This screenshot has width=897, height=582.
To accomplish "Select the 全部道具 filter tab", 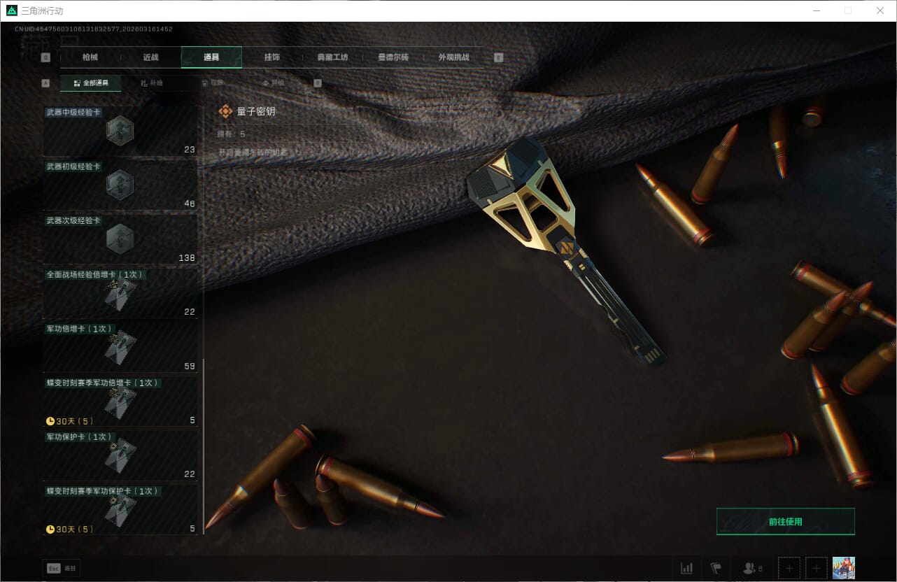I will point(91,83).
